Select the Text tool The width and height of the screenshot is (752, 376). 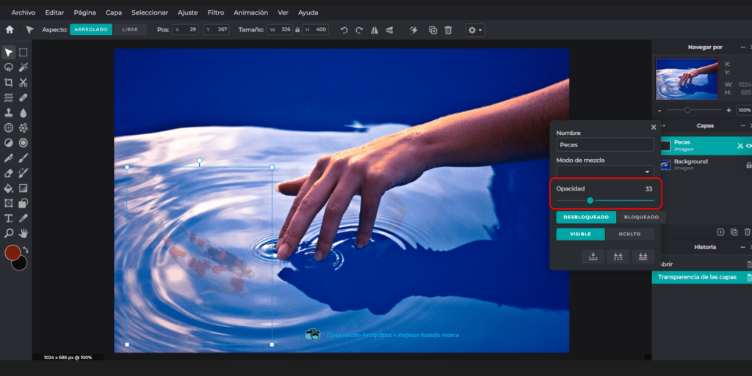click(9, 218)
